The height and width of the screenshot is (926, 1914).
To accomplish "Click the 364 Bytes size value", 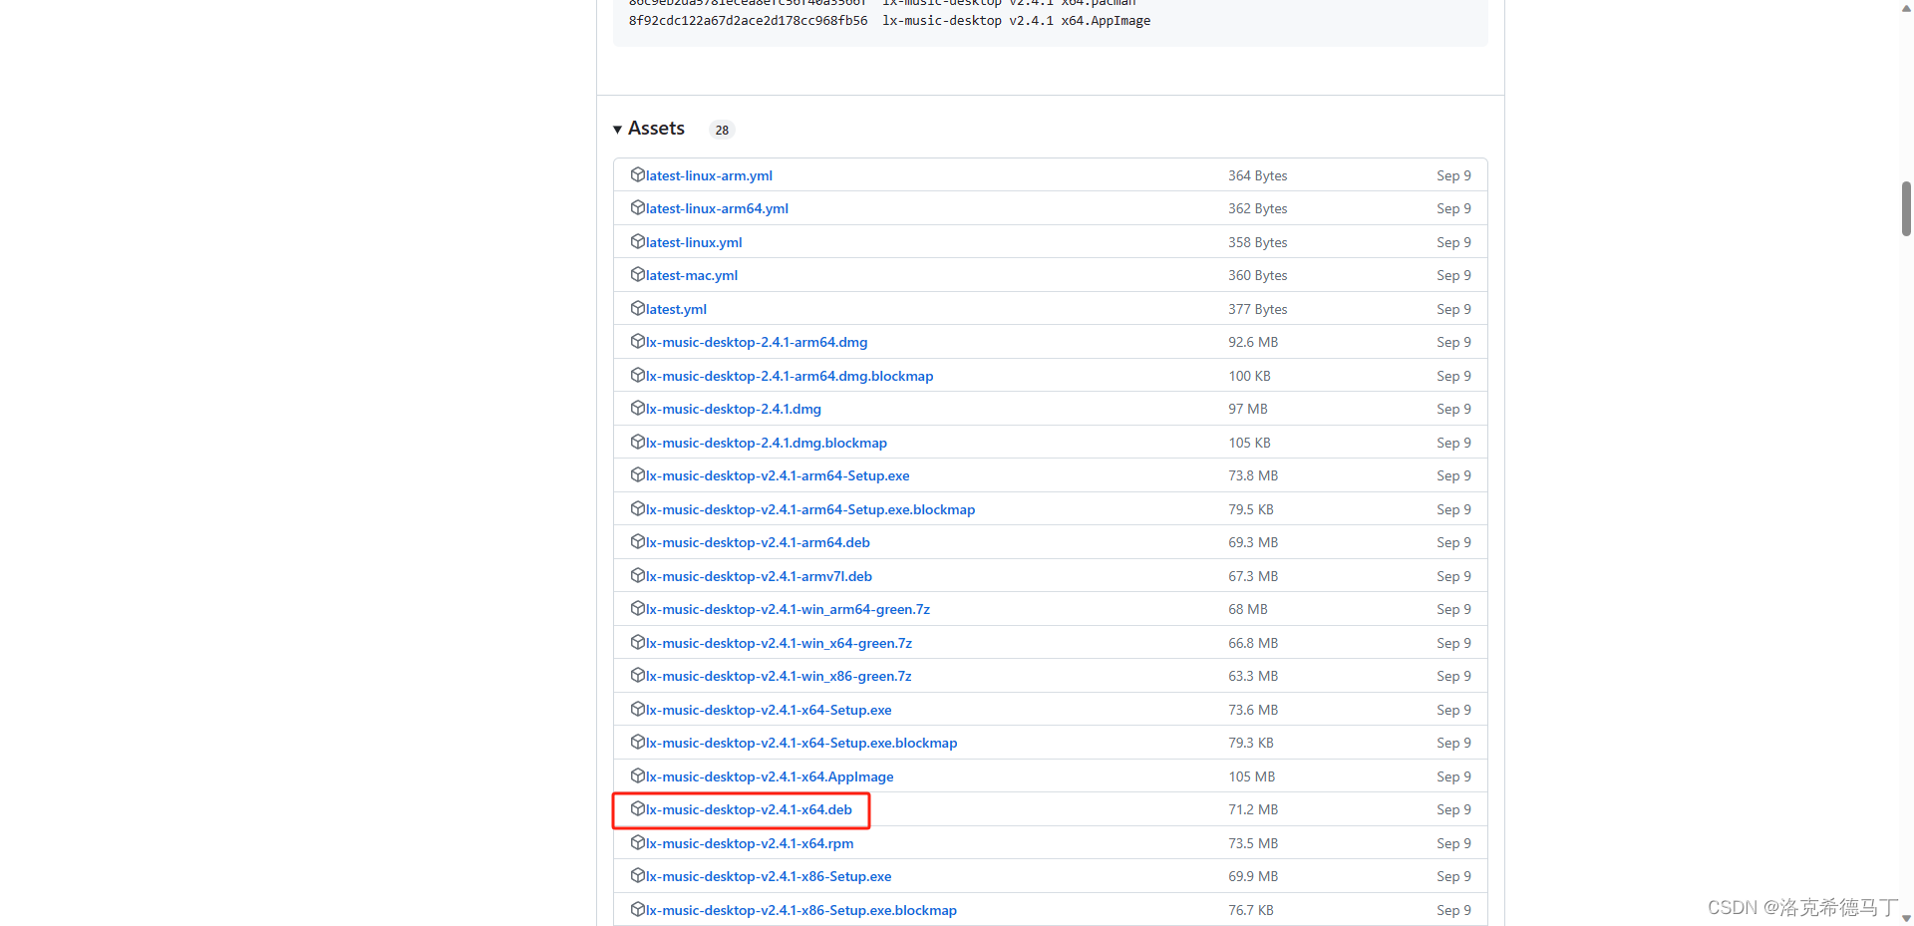I will click(x=1258, y=175).
